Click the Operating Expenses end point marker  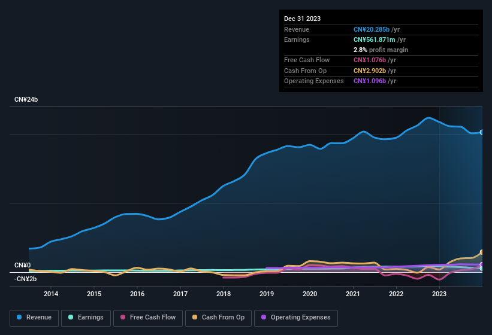point(481,264)
